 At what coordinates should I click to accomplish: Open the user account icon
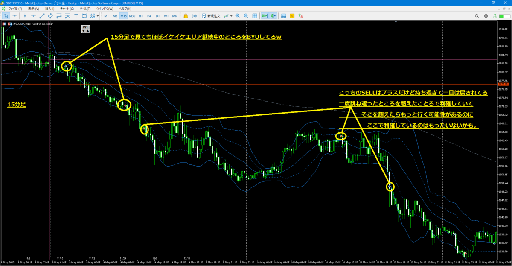(x=486, y=16)
